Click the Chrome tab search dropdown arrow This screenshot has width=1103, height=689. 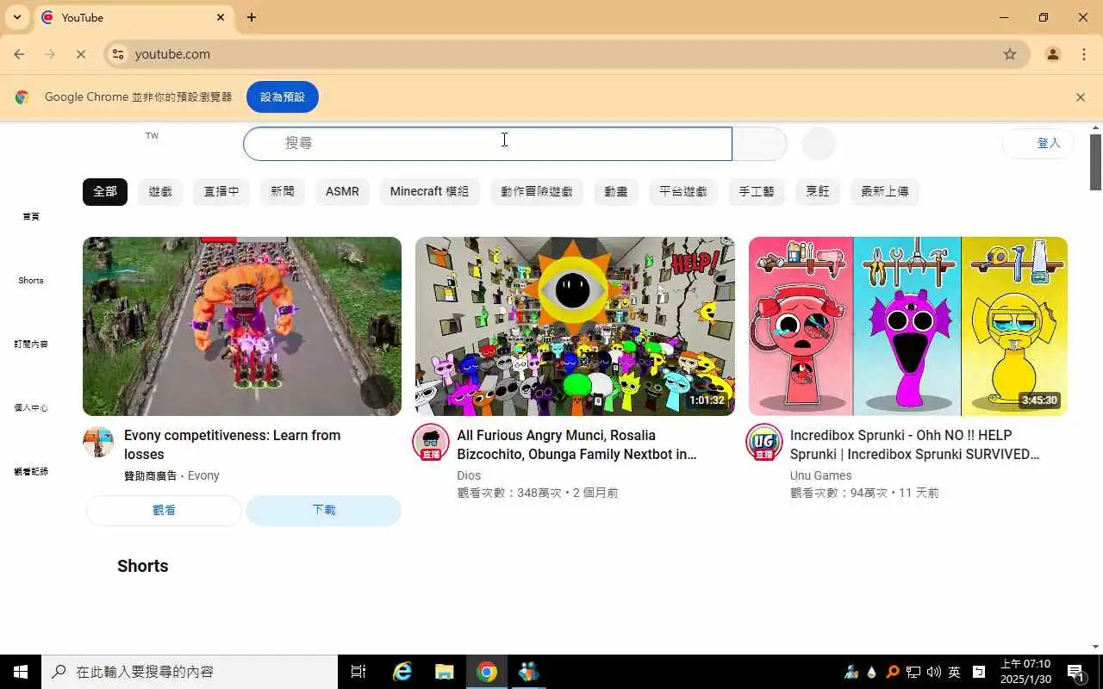coord(17,17)
